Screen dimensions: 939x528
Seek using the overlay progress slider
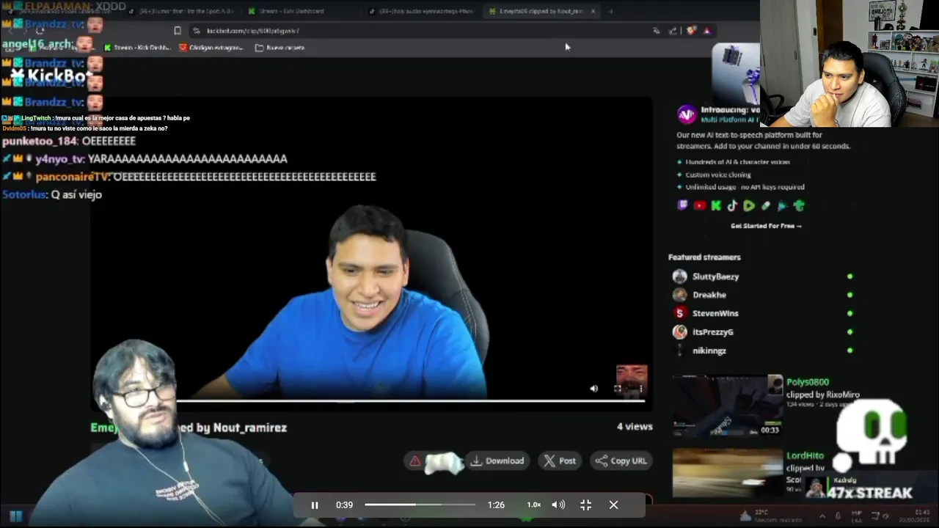click(x=420, y=505)
